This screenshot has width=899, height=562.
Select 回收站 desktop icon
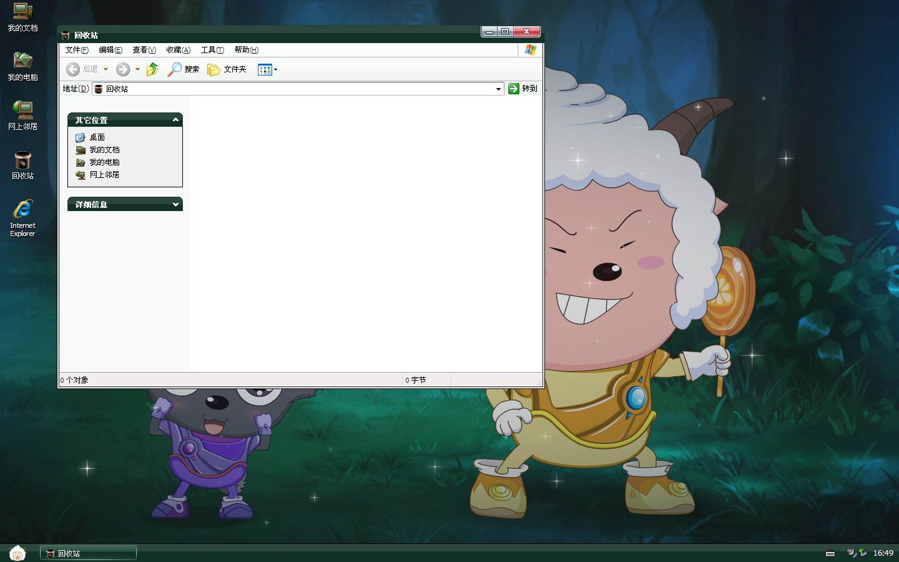(x=22, y=165)
